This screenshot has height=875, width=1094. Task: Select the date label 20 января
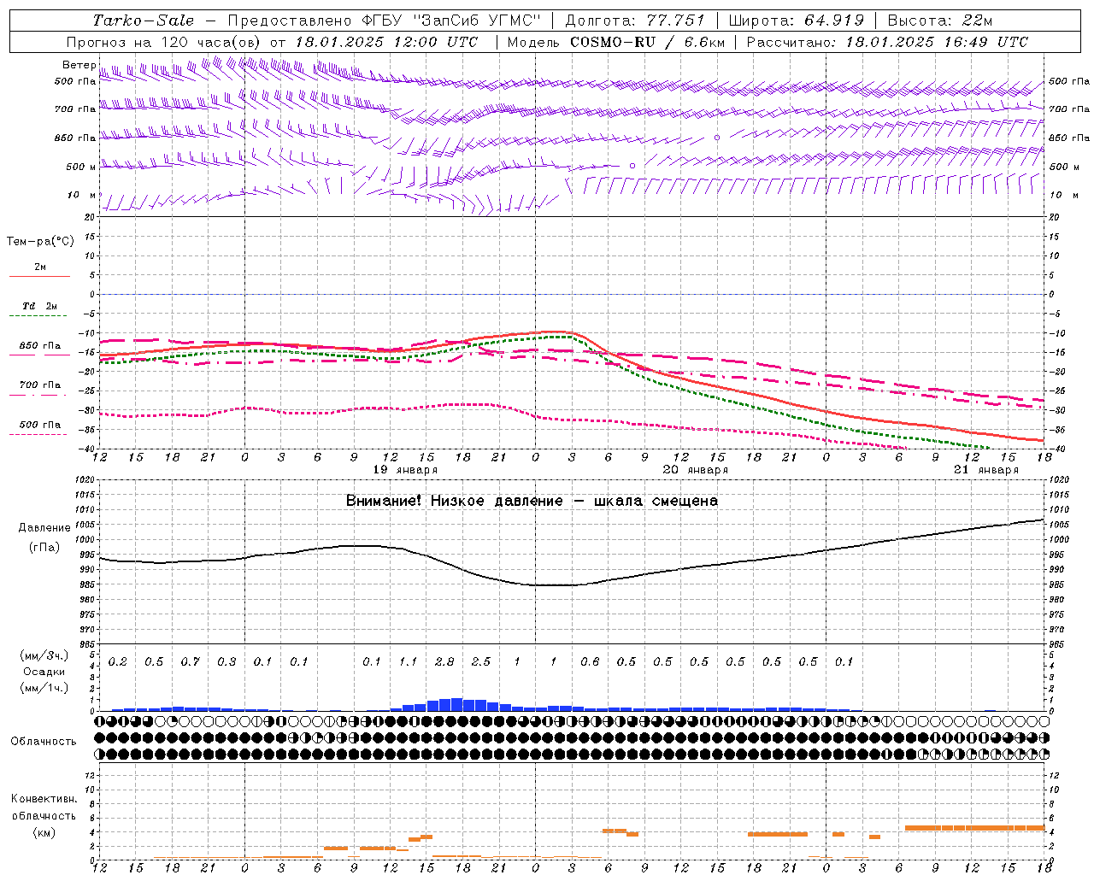click(696, 470)
